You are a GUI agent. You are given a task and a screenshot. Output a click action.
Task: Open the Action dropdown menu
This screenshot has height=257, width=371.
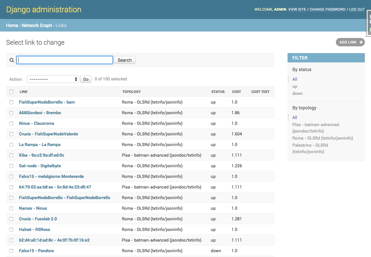pos(53,79)
